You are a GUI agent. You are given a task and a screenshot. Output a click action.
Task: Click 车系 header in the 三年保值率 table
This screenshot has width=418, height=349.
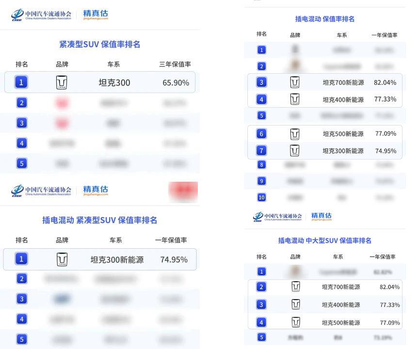pos(113,64)
